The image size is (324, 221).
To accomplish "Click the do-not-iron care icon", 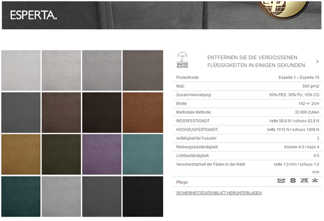I will pos(304,181).
